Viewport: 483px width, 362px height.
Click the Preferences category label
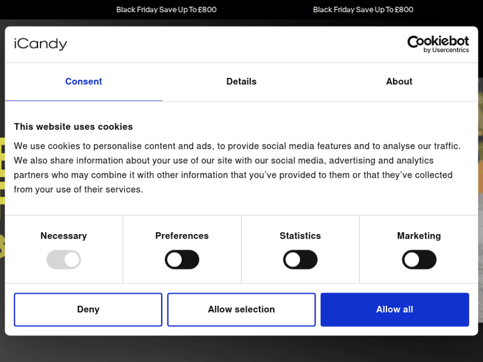(182, 236)
